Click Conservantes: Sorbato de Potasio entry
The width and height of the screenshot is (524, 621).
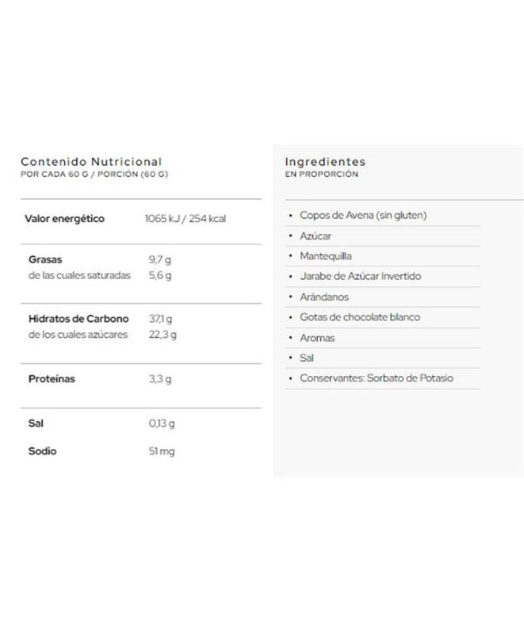(377, 378)
